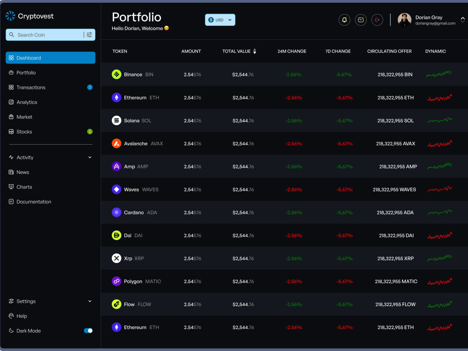Screen dimensions: 468x351
Task: Click Cardano row's -5.67% change
Action: pyautogui.click(x=344, y=212)
